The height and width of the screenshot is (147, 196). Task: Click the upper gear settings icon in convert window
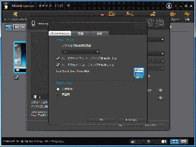160,90
